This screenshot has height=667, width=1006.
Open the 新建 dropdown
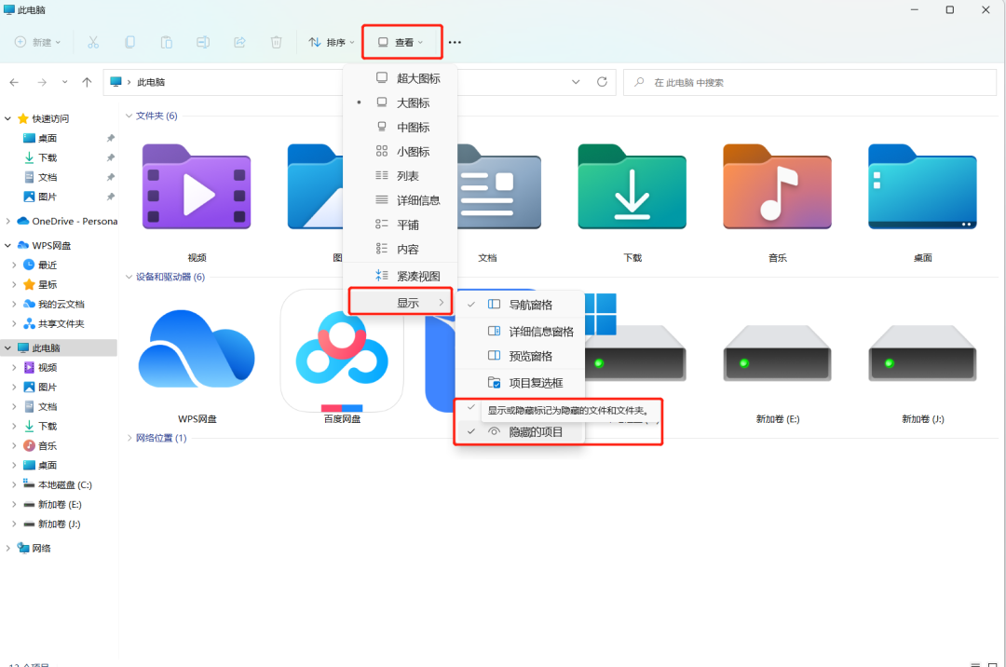35,42
